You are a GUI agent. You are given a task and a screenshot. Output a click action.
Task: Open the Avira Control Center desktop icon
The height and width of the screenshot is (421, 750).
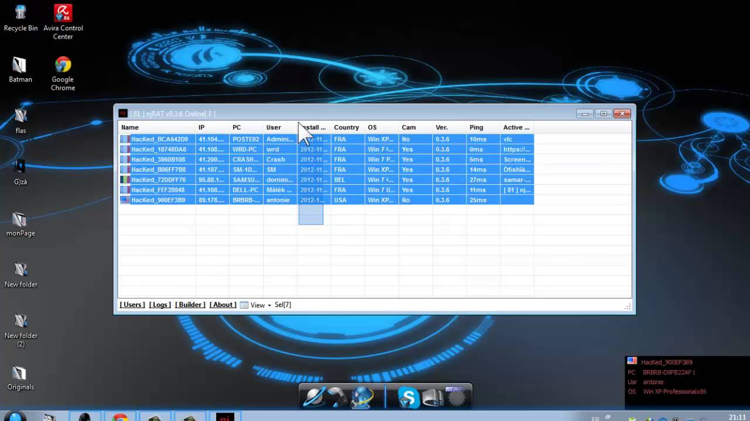tap(63, 22)
